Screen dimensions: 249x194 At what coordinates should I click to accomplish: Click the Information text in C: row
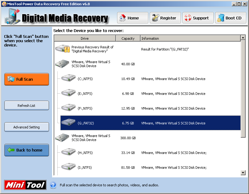point(173,79)
